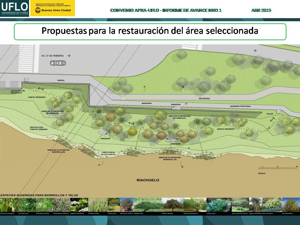Open the Salix humboldtiana tree thumbnail
This screenshot has height=225, width=300.
(291, 205)
